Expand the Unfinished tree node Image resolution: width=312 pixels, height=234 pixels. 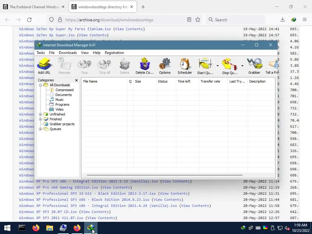(x=41, y=114)
